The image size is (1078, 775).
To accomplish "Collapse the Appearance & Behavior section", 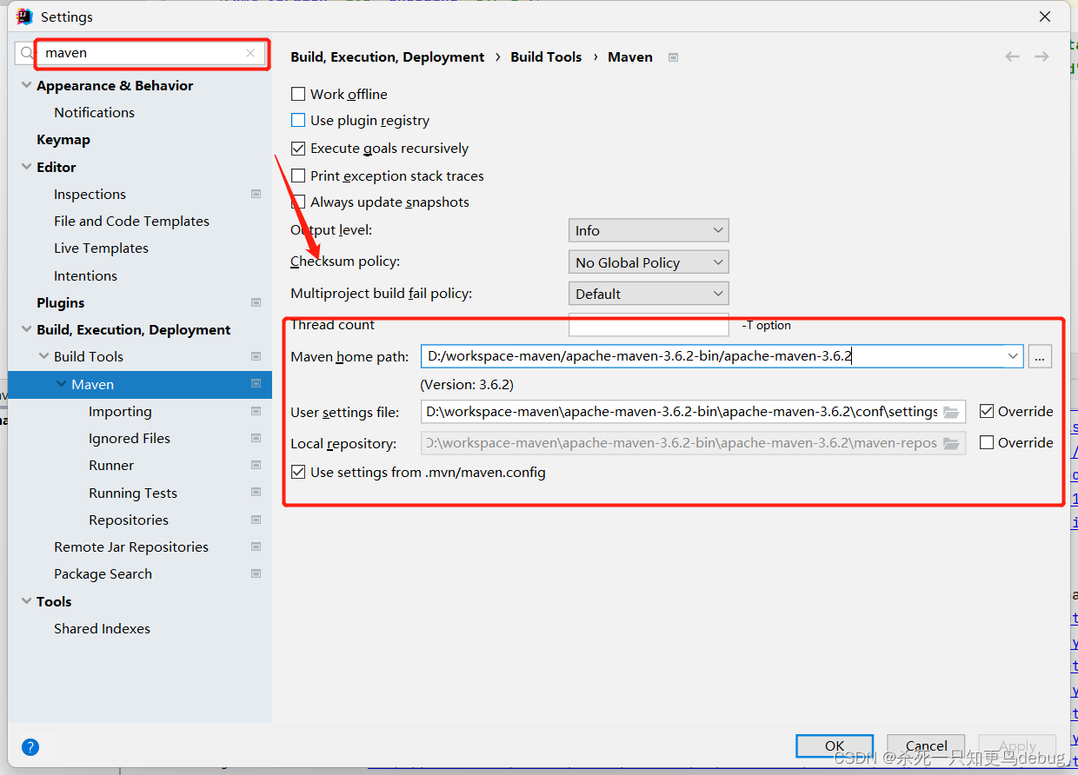I will coord(26,85).
